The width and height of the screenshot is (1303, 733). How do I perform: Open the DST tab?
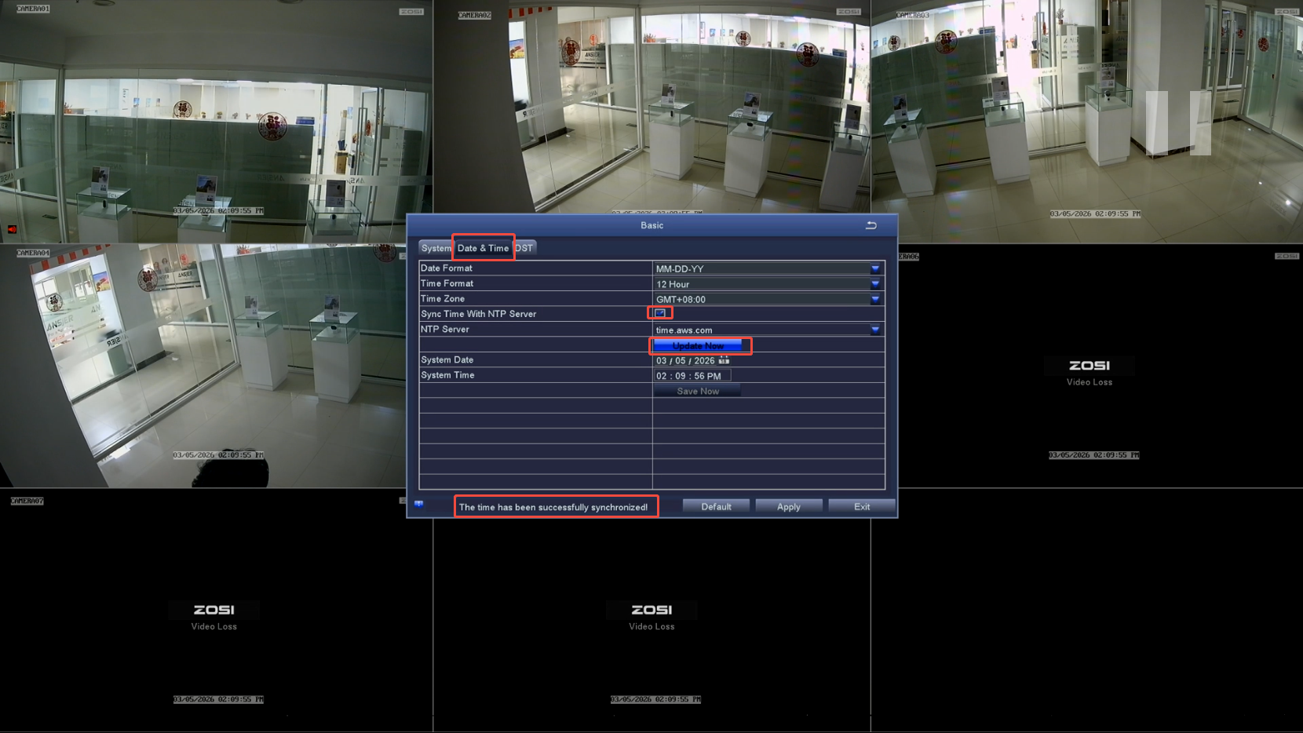(524, 248)
